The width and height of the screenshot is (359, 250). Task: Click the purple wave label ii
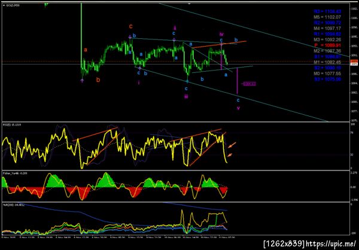(x=175, y=28)
